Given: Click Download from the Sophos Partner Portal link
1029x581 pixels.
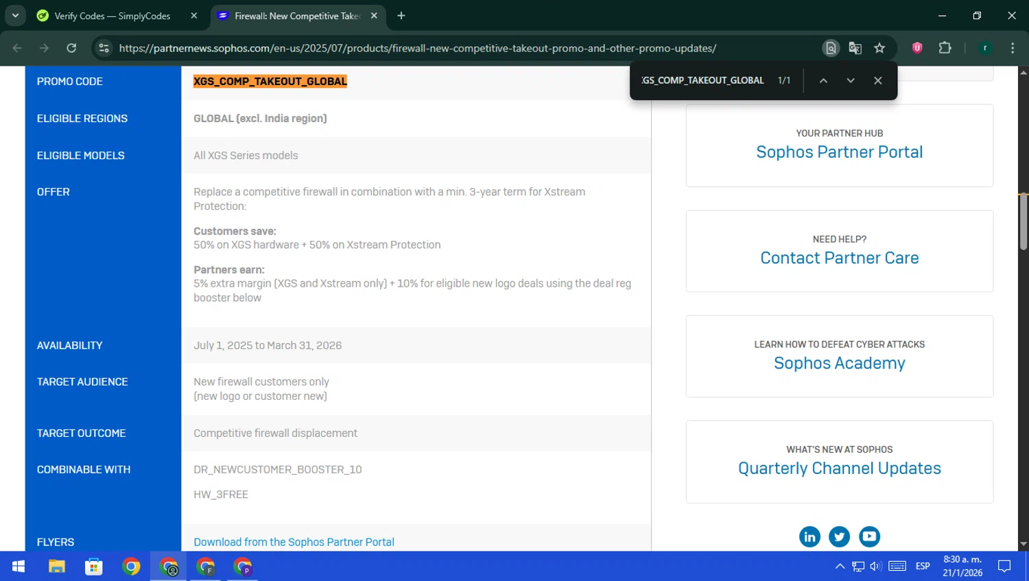Looking at the screenshot, I should click(x=294, y=542).
